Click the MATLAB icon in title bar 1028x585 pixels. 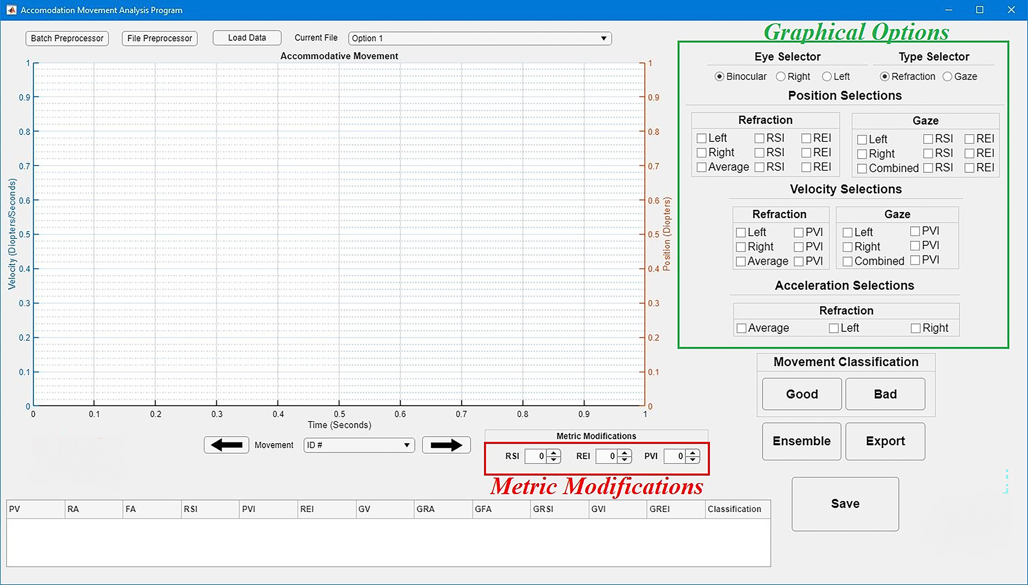pos(11,10)
